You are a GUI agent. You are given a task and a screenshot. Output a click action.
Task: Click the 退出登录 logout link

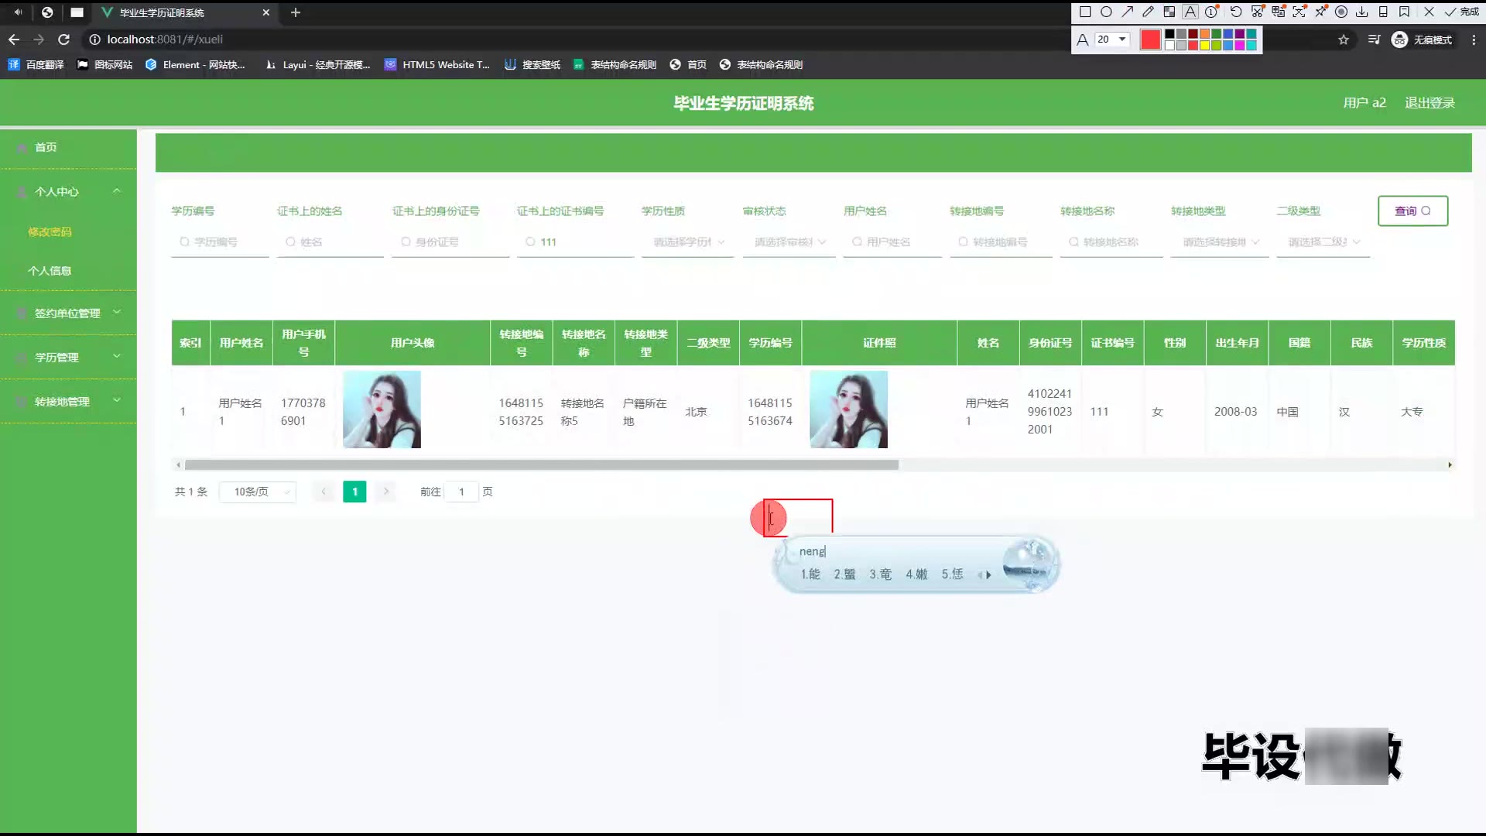[x=1430, y=103]
